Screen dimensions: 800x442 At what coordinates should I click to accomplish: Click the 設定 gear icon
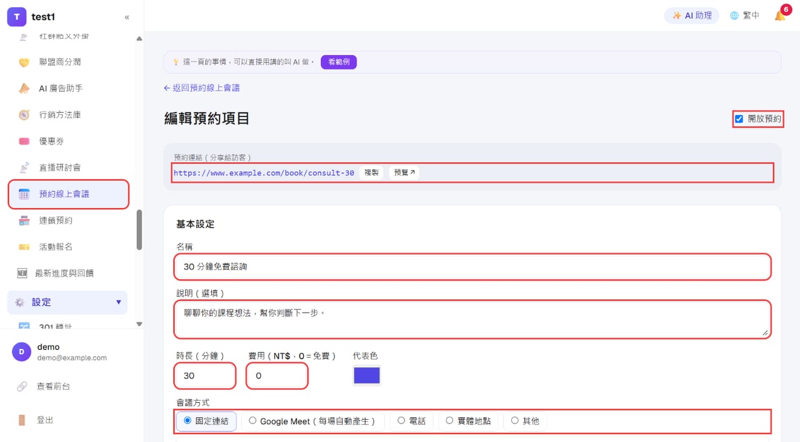pos(19,302)
